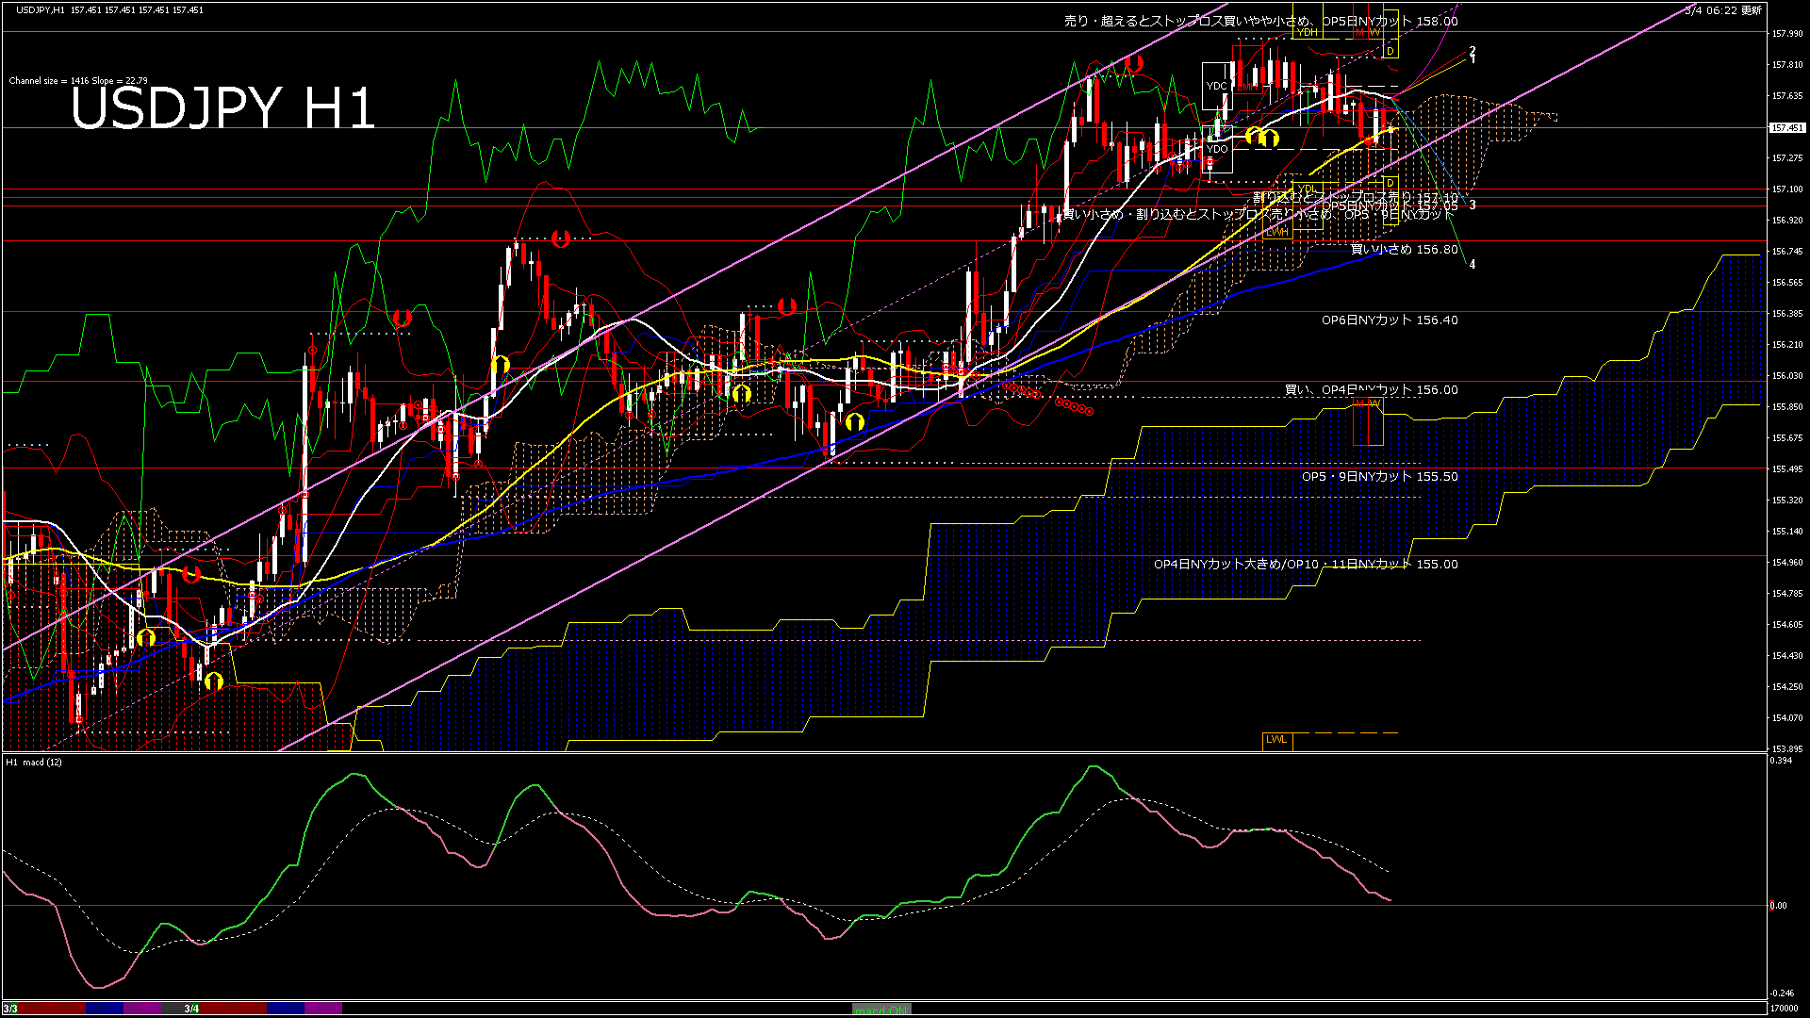1810x1018 pixels.
Task: Click the 買い小さめ 156.80 label
Action: pos(1404,250)
